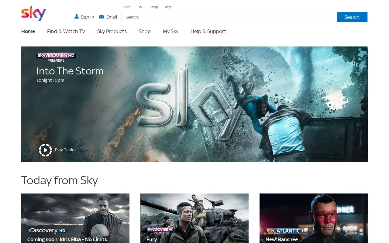Select the Shop search scope tab
Screen dimensions: 389x243
coord(154,7)
